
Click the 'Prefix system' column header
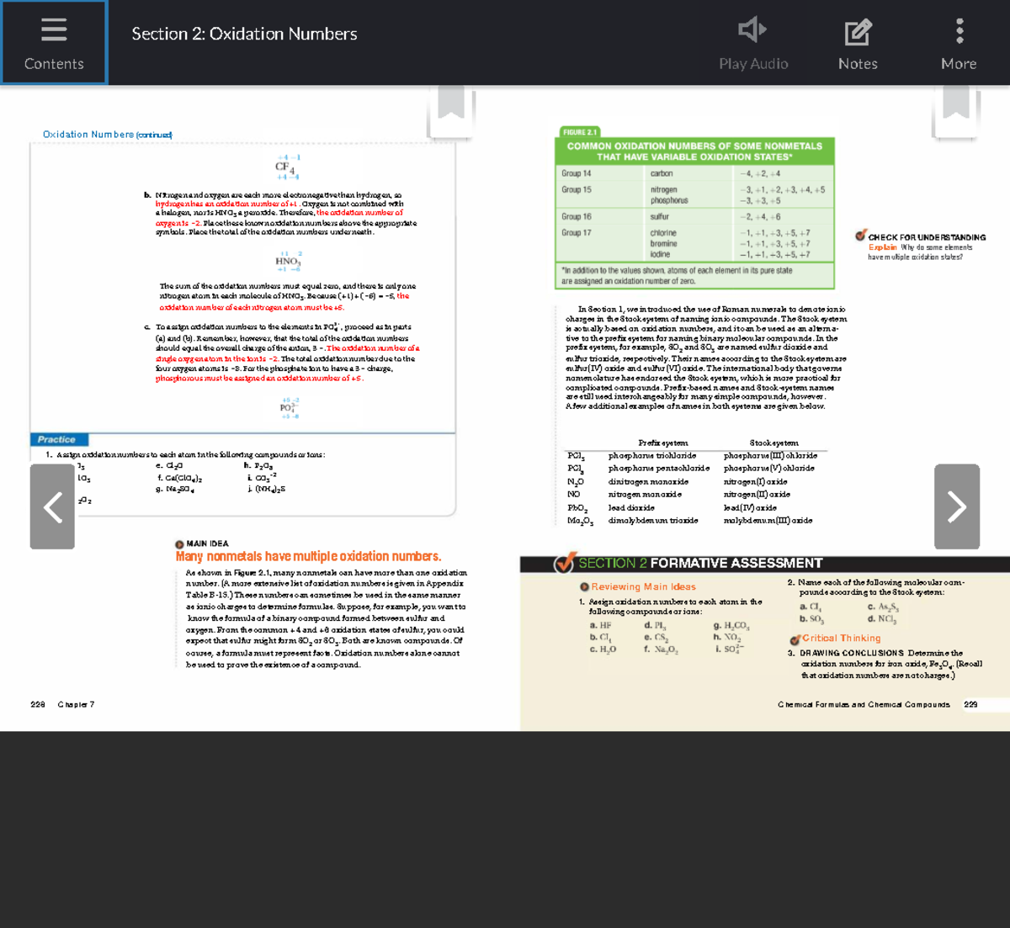pos(662,443)
